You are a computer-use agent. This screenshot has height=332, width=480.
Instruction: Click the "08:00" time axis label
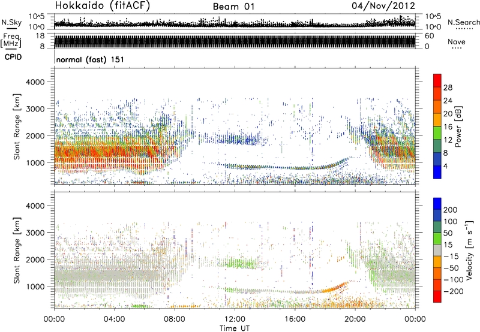(175, 319)
